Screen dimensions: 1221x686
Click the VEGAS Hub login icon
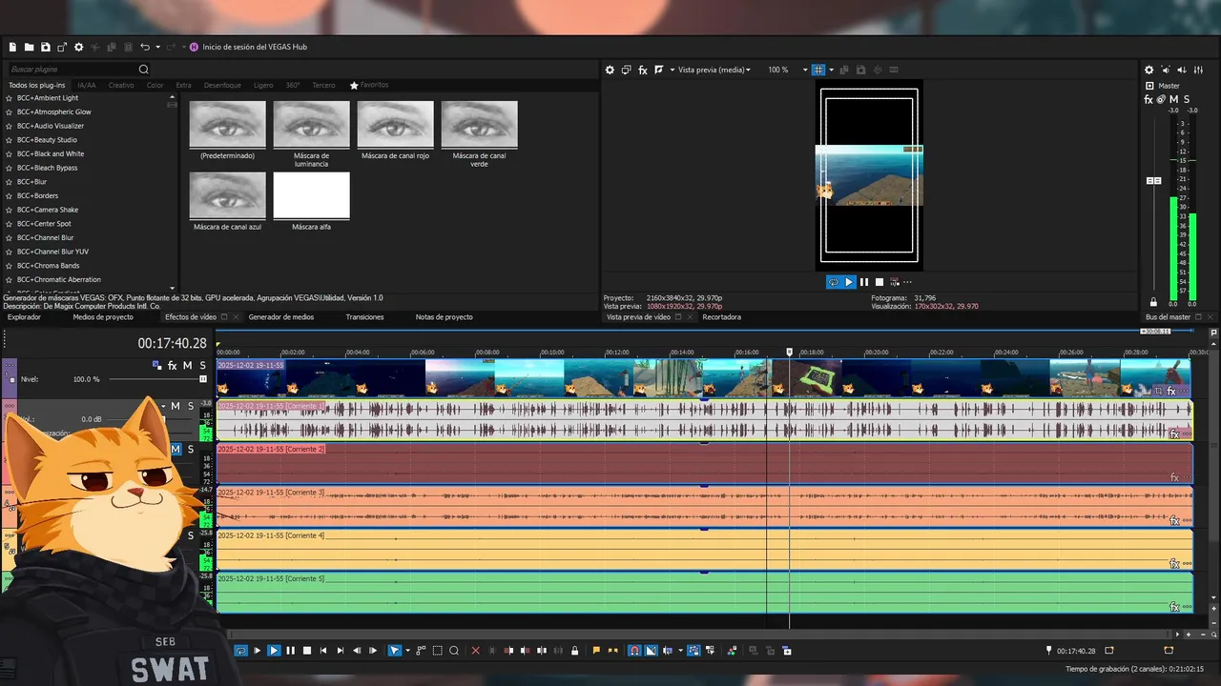pyautogui.click(x=195, y=47)
